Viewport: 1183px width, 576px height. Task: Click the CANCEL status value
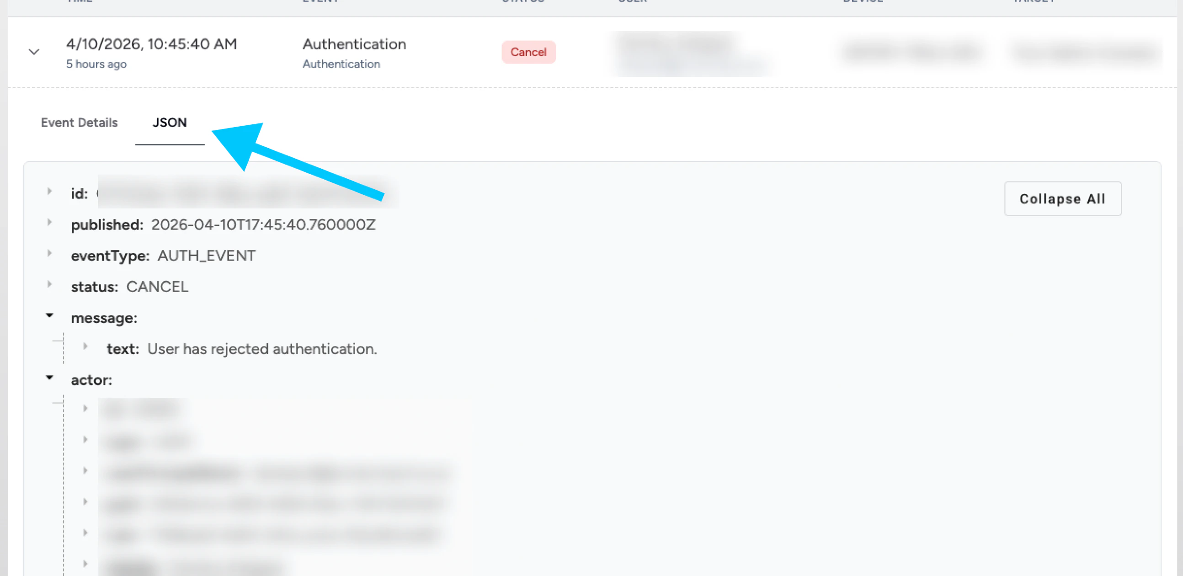(158, 287)
